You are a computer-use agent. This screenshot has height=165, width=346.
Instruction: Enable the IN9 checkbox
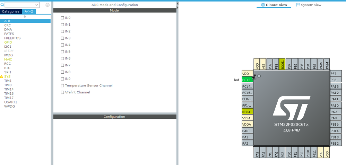(x=62, y=79)
